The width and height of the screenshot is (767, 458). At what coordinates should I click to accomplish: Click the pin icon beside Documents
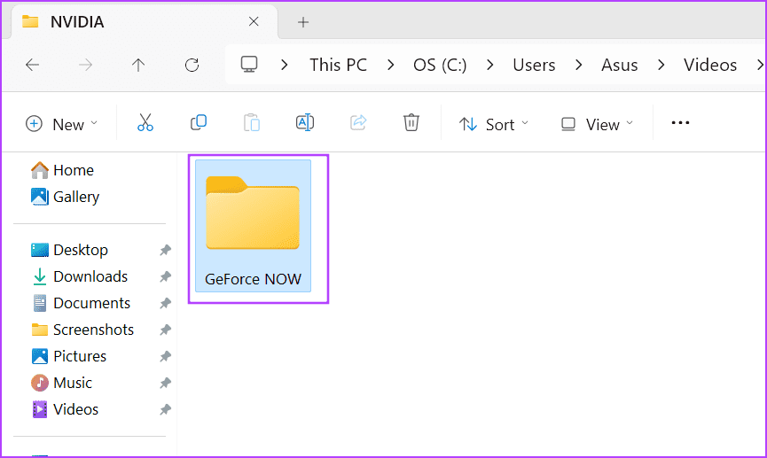click(x=165, y=304)
